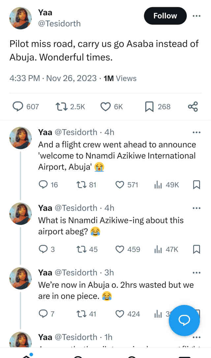
Task: Open more options on the 'flight crew' reply
Action: (x=196, y=132)
